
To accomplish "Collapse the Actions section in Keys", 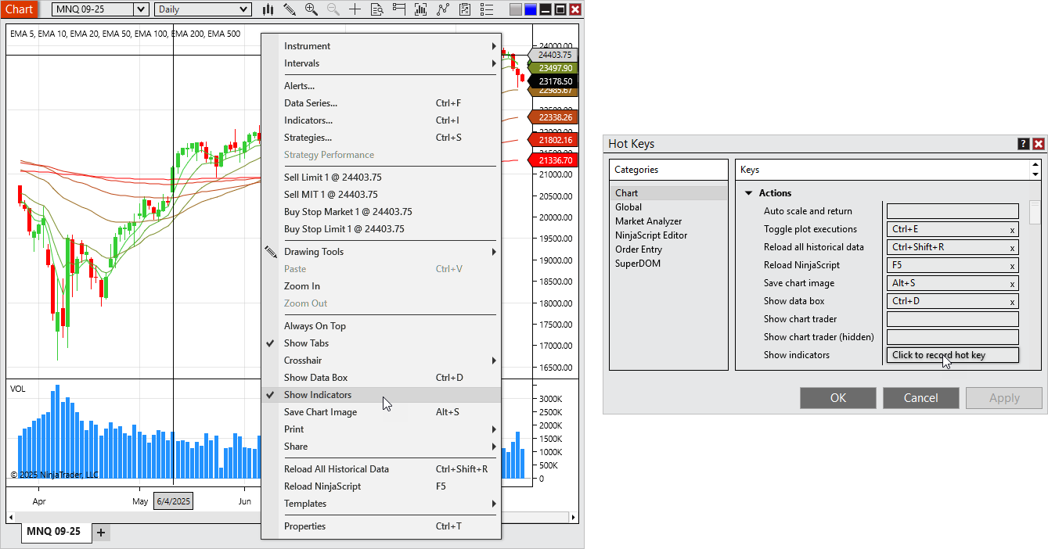I will [x=748, y=193].
